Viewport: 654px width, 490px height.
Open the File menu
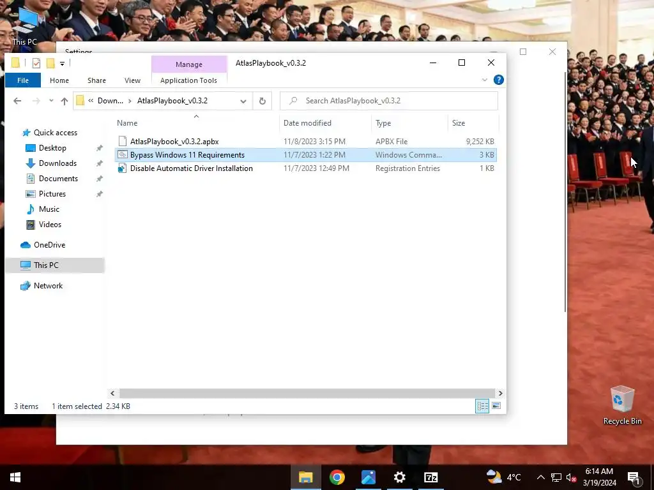[23, 80]
